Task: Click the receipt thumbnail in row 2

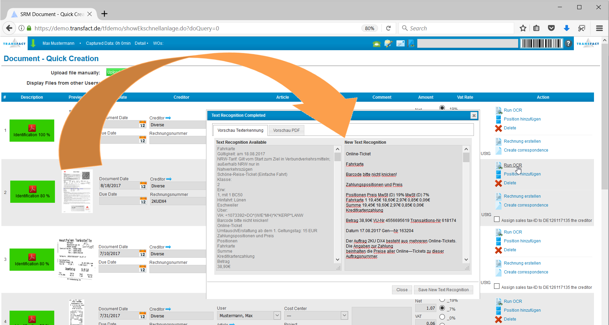Action: (77, 191)
